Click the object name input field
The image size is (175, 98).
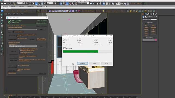pyautogui.click(x=149, y=40)
